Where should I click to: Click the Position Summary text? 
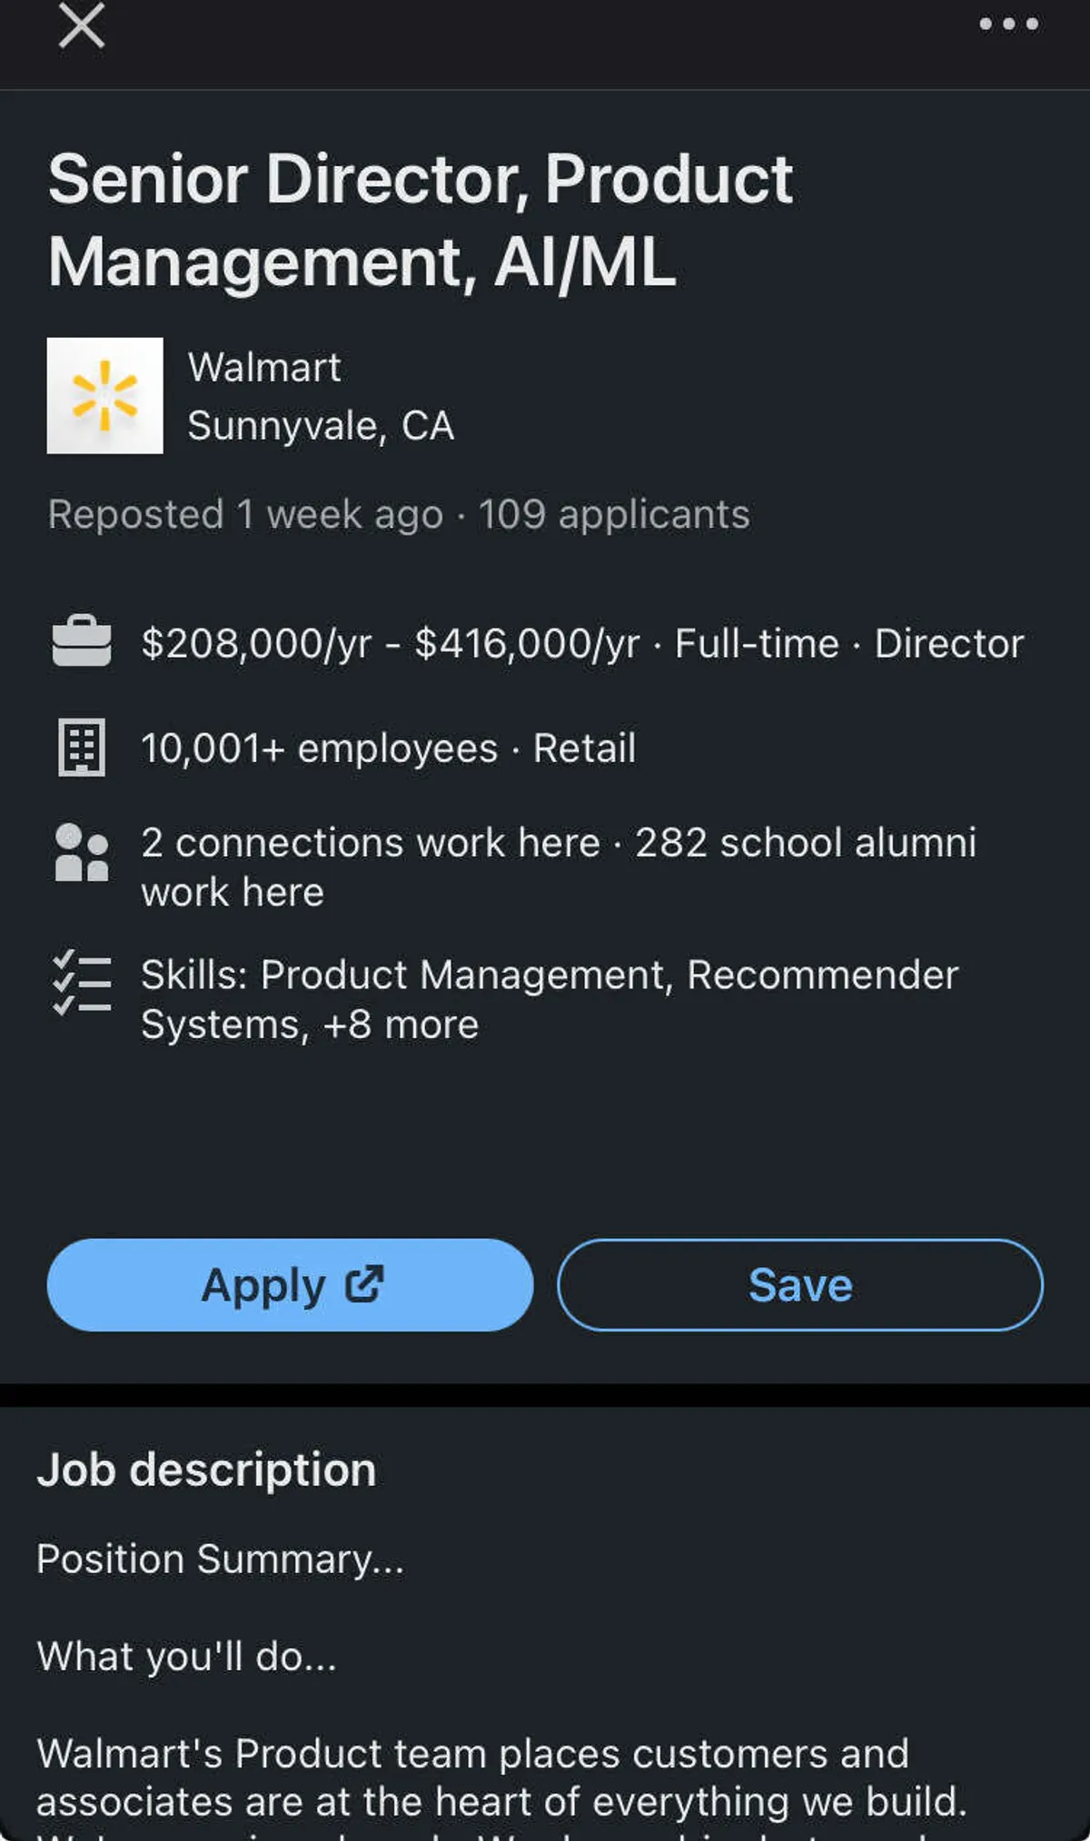220,1559
